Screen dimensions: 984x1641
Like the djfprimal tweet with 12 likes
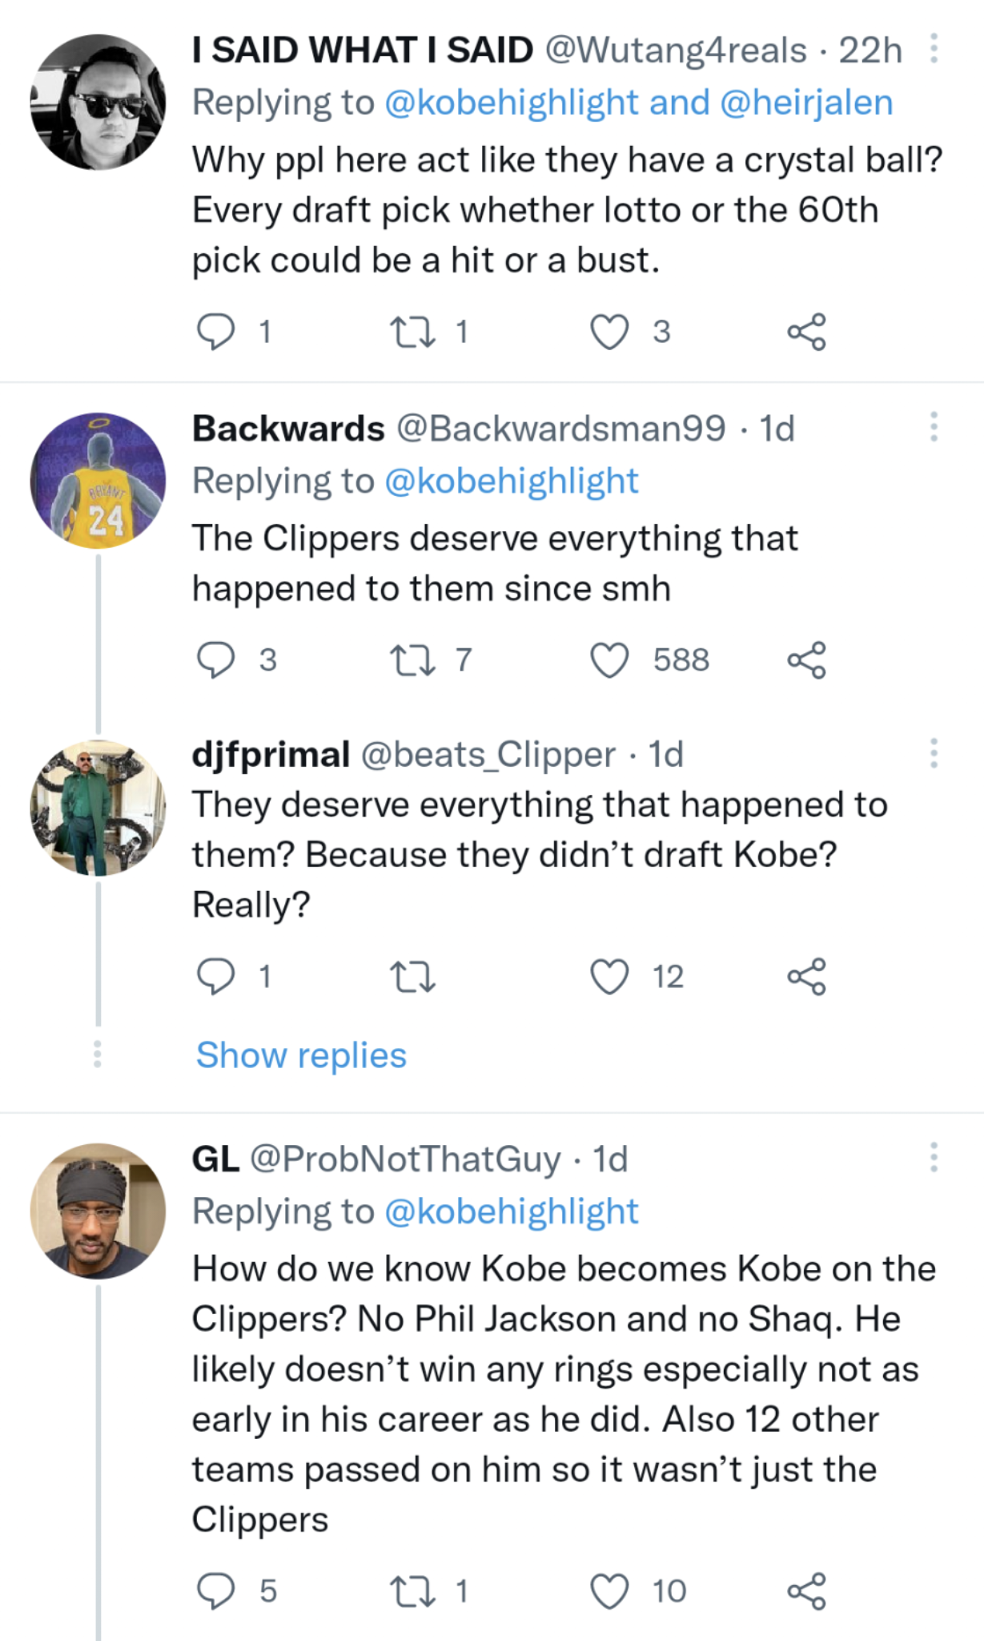coord(609,977)
